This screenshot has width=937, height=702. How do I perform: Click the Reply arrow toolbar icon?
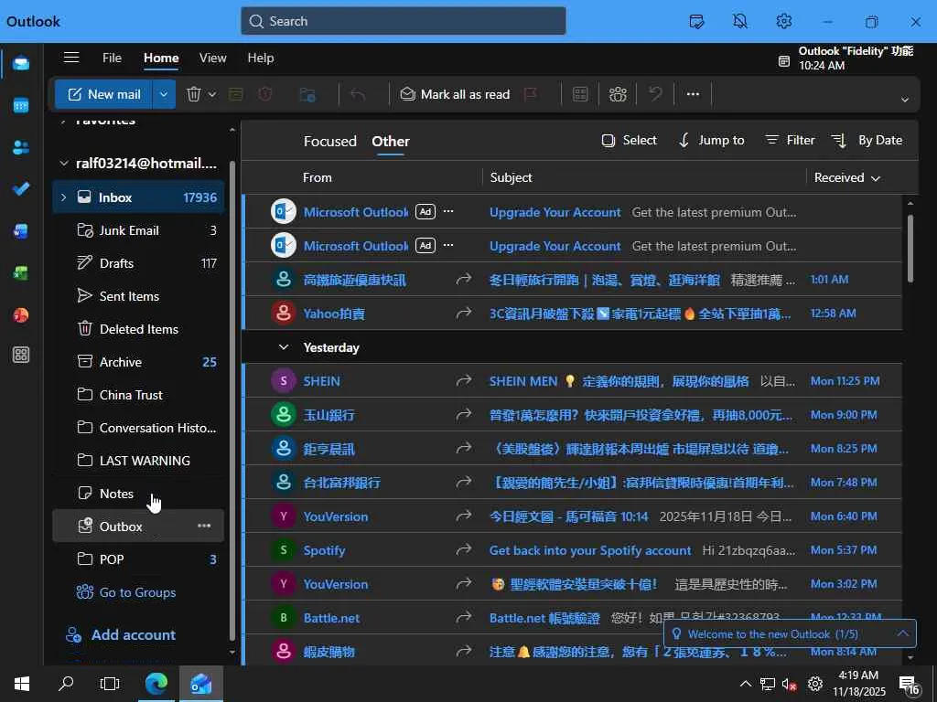(358, 94)
